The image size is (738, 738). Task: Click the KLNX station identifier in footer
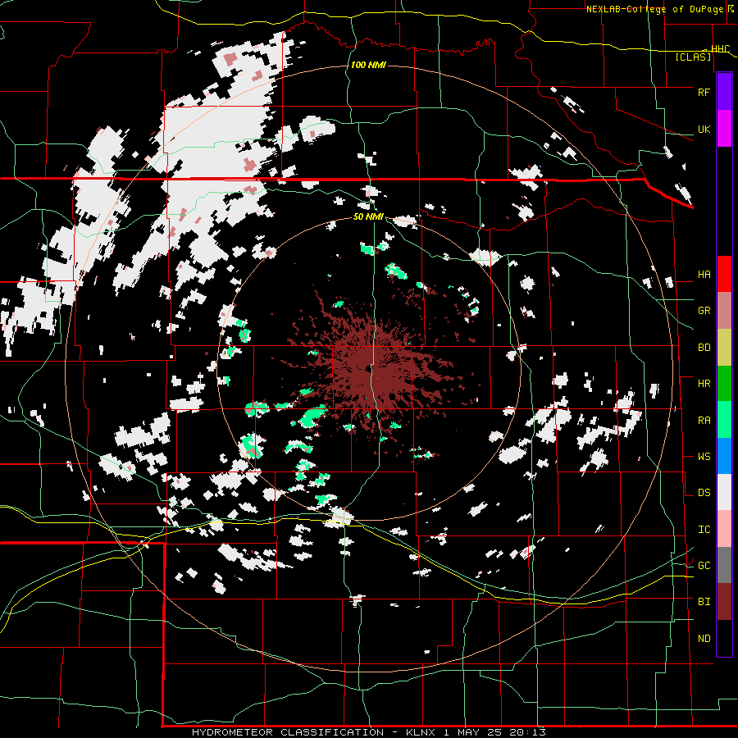point(422,732)
